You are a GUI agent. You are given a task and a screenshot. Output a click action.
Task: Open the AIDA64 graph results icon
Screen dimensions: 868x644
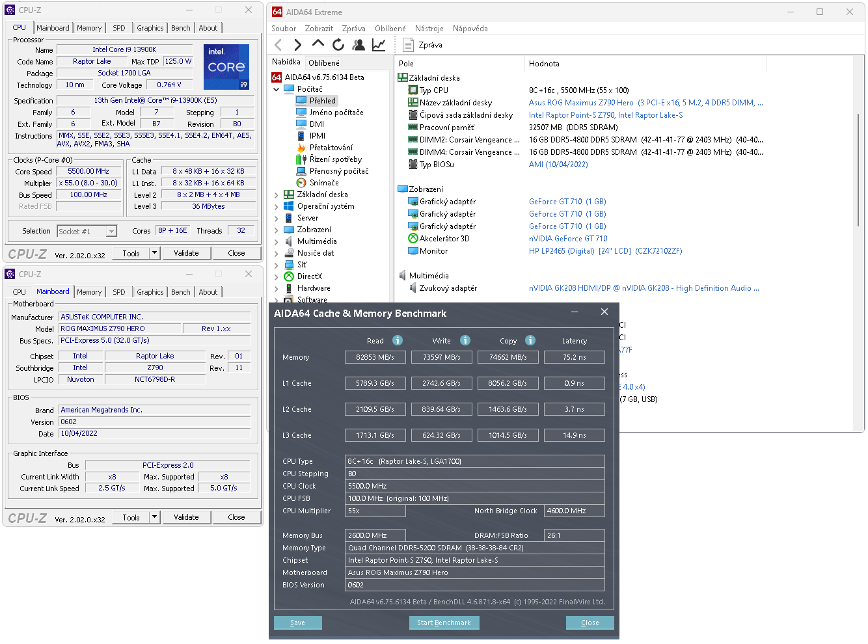click(379, 45)
